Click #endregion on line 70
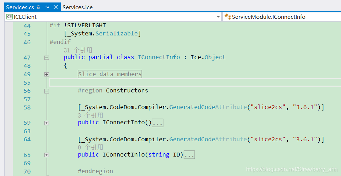Viewport: 341px width, 176px height. click(95, 171)
